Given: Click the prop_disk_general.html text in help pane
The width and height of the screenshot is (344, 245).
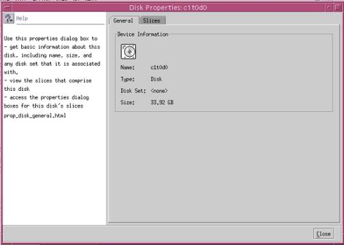Looking at the screenshot, I should tap(35, 116).
